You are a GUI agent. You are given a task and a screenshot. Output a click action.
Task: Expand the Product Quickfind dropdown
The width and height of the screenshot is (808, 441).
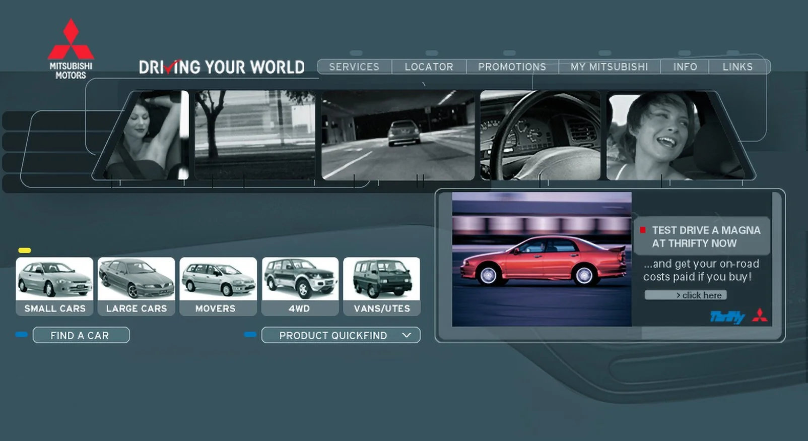(341, 335)
